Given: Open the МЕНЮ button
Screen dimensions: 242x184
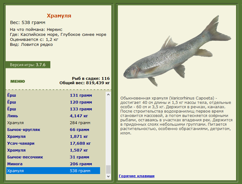Looking at the screenshot, I should tap(18, 81).
